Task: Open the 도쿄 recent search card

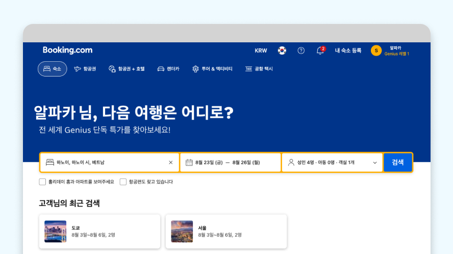Action: 99,232
